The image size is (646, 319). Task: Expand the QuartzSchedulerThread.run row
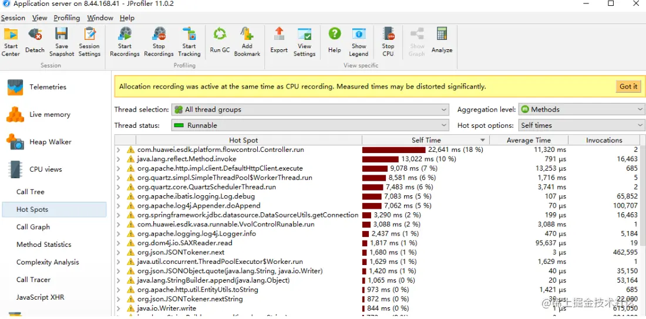tap(119, 187)
